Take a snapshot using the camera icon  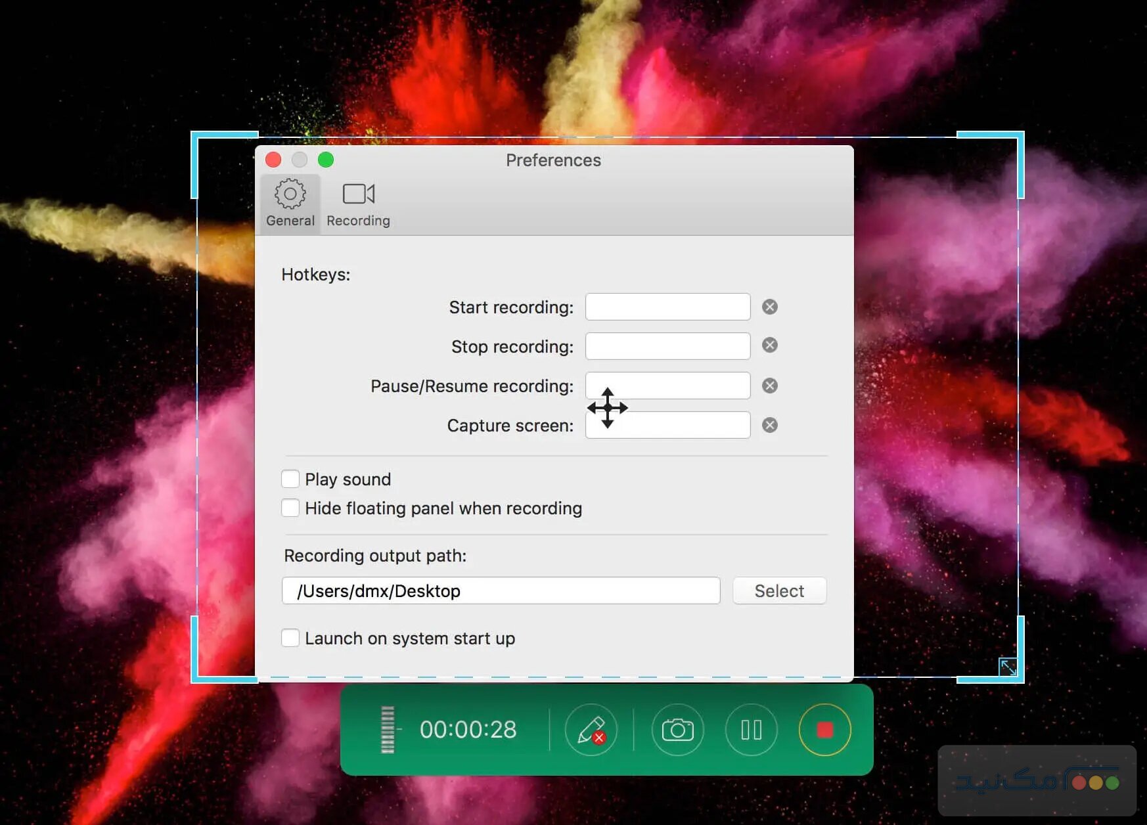[677, 729]
